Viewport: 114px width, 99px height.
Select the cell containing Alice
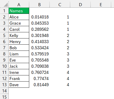click(x=19, y=17)
